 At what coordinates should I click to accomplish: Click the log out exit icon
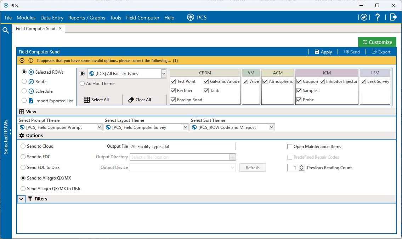click(x=393, y=17)
